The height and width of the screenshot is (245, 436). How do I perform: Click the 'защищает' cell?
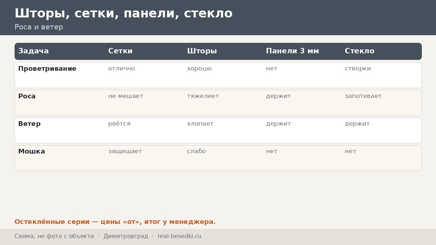coord(125,151)
